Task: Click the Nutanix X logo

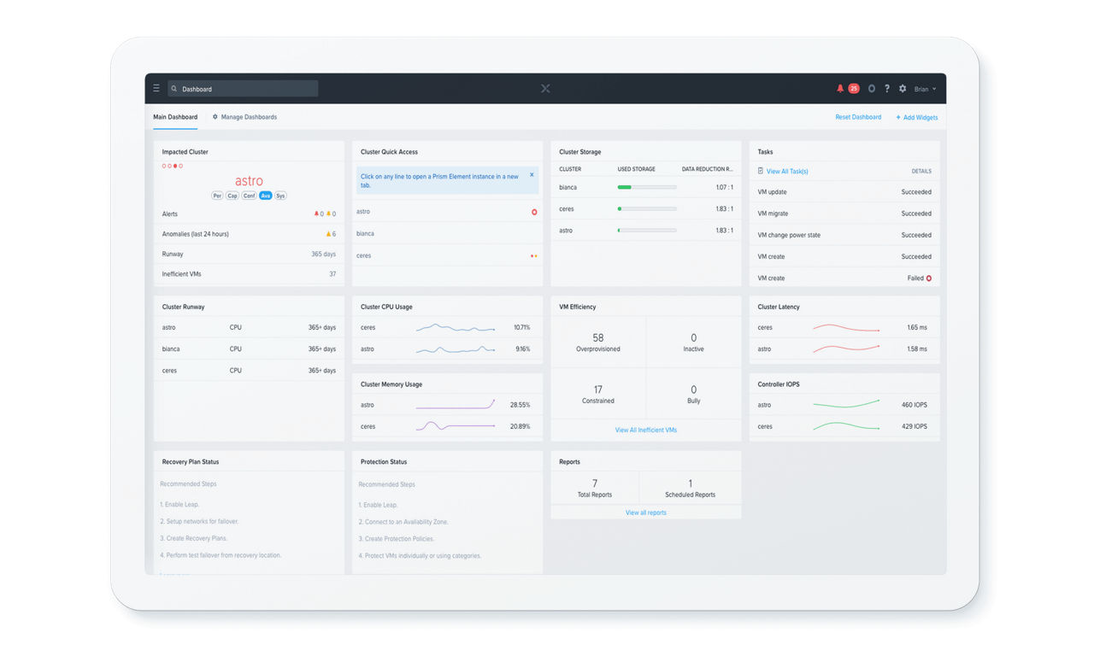Action: (x=545, y=89)
